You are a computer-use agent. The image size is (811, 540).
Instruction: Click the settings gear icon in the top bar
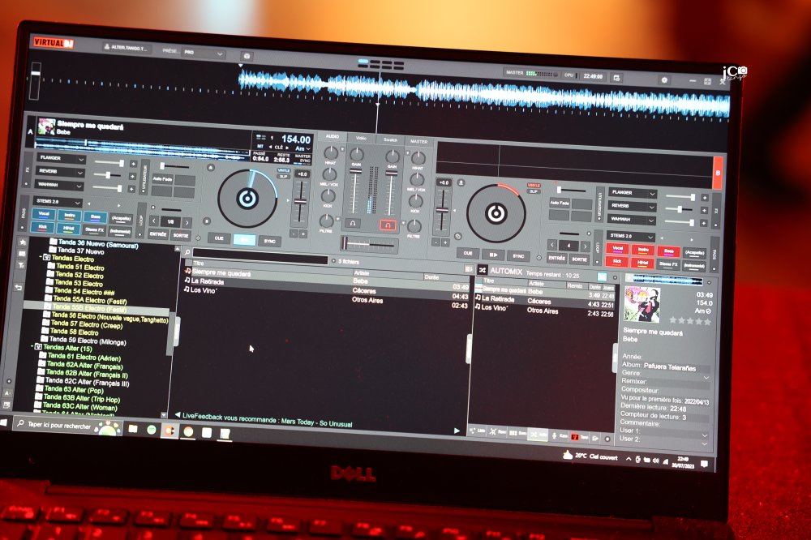pos(664,79)
